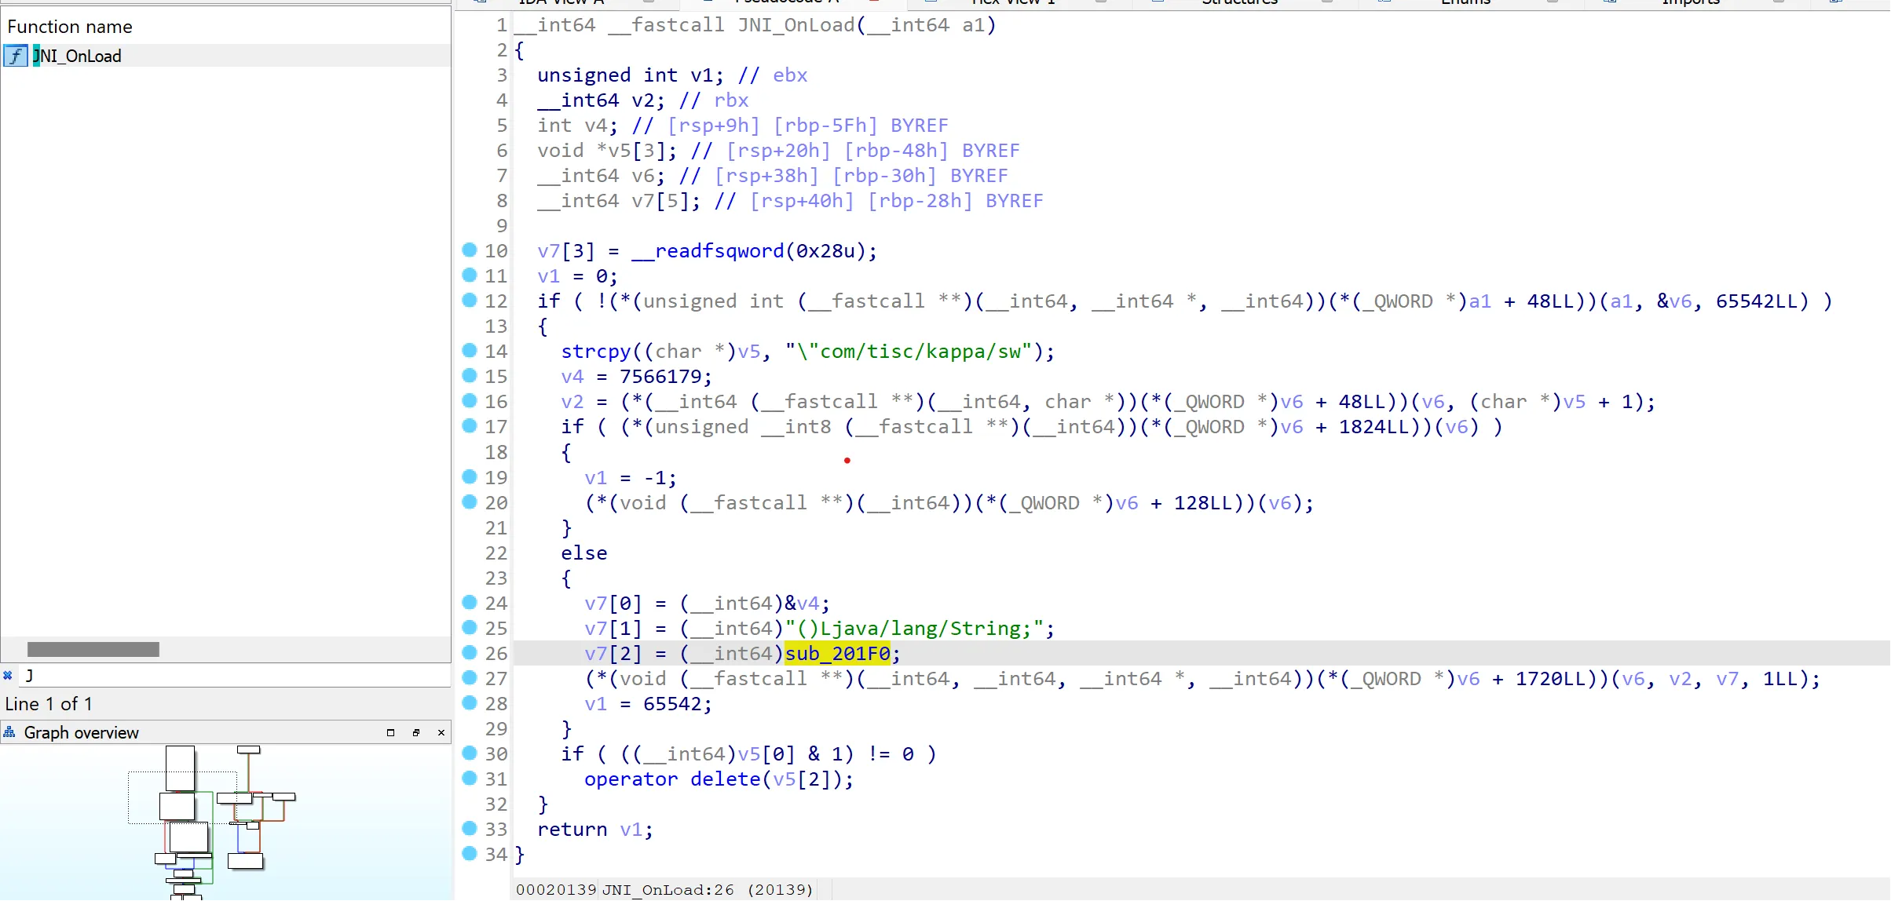Screen dimensions: 1891x901
Task: Click the strcpy call on line 14
Action: pyautogui.click(x=596, y=352)
